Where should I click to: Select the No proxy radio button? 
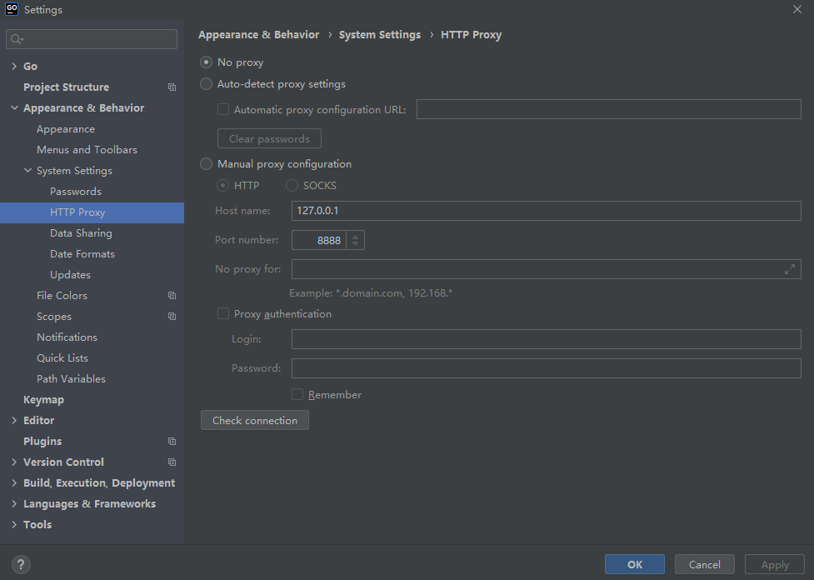pyautogui.click(x=207, y=62)
